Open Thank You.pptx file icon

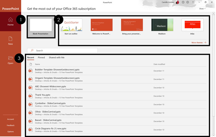(31, 96)
